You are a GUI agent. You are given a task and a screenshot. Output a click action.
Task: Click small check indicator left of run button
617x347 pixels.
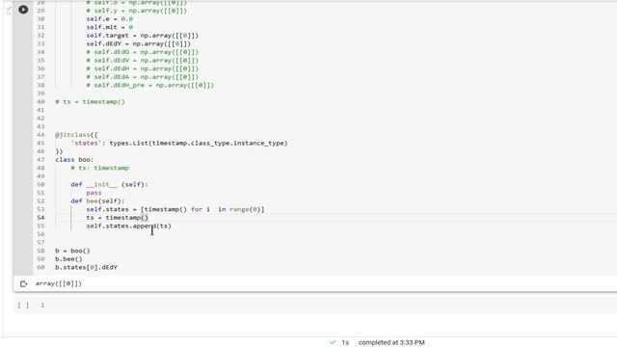pyautogui.click(x=9, y=9)
